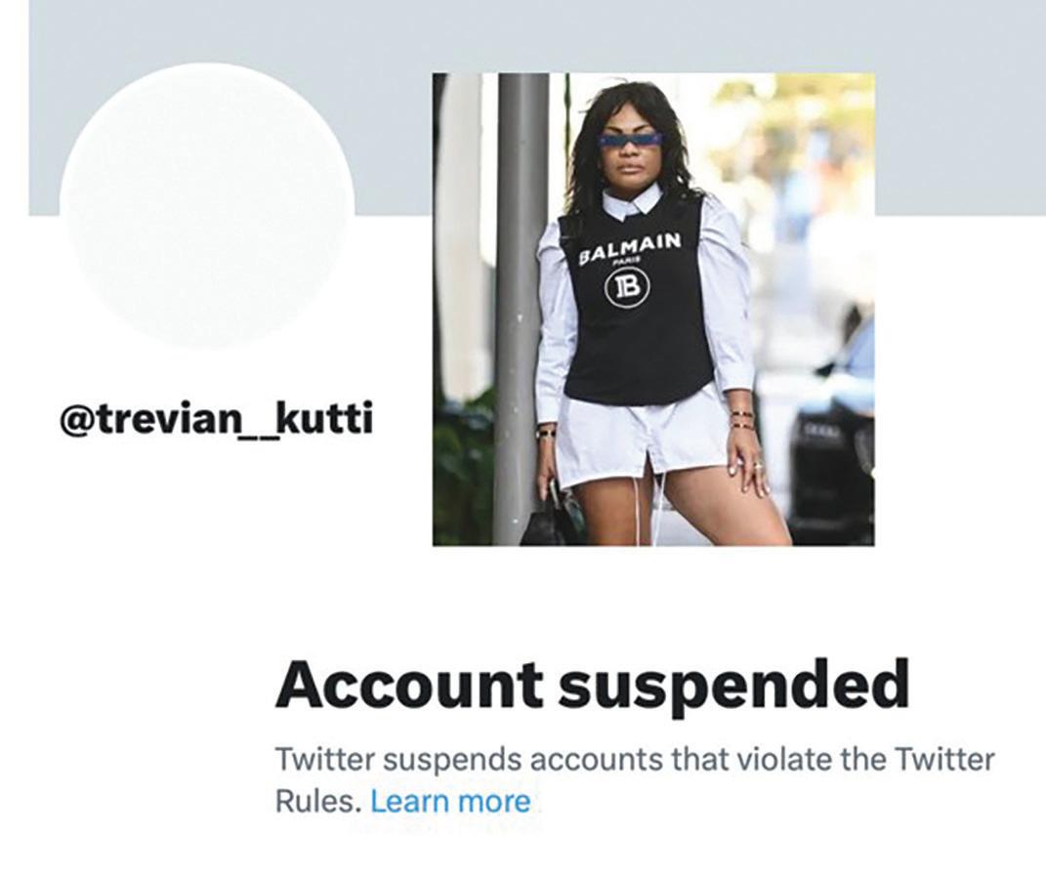Click the gray pole in the photo
Screen dimensions: 1046x879
pyautogui.click(x=522, y=310)
